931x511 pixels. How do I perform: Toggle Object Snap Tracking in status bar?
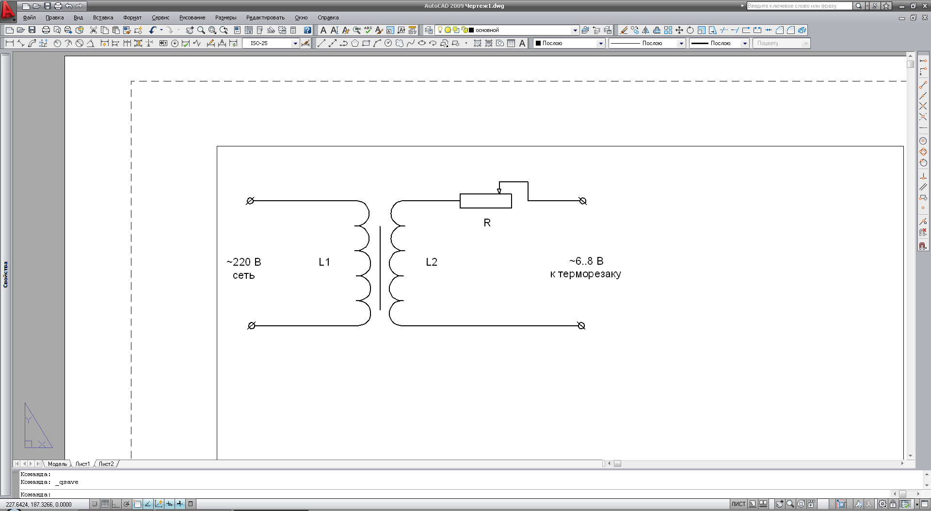tap(148, 504)
